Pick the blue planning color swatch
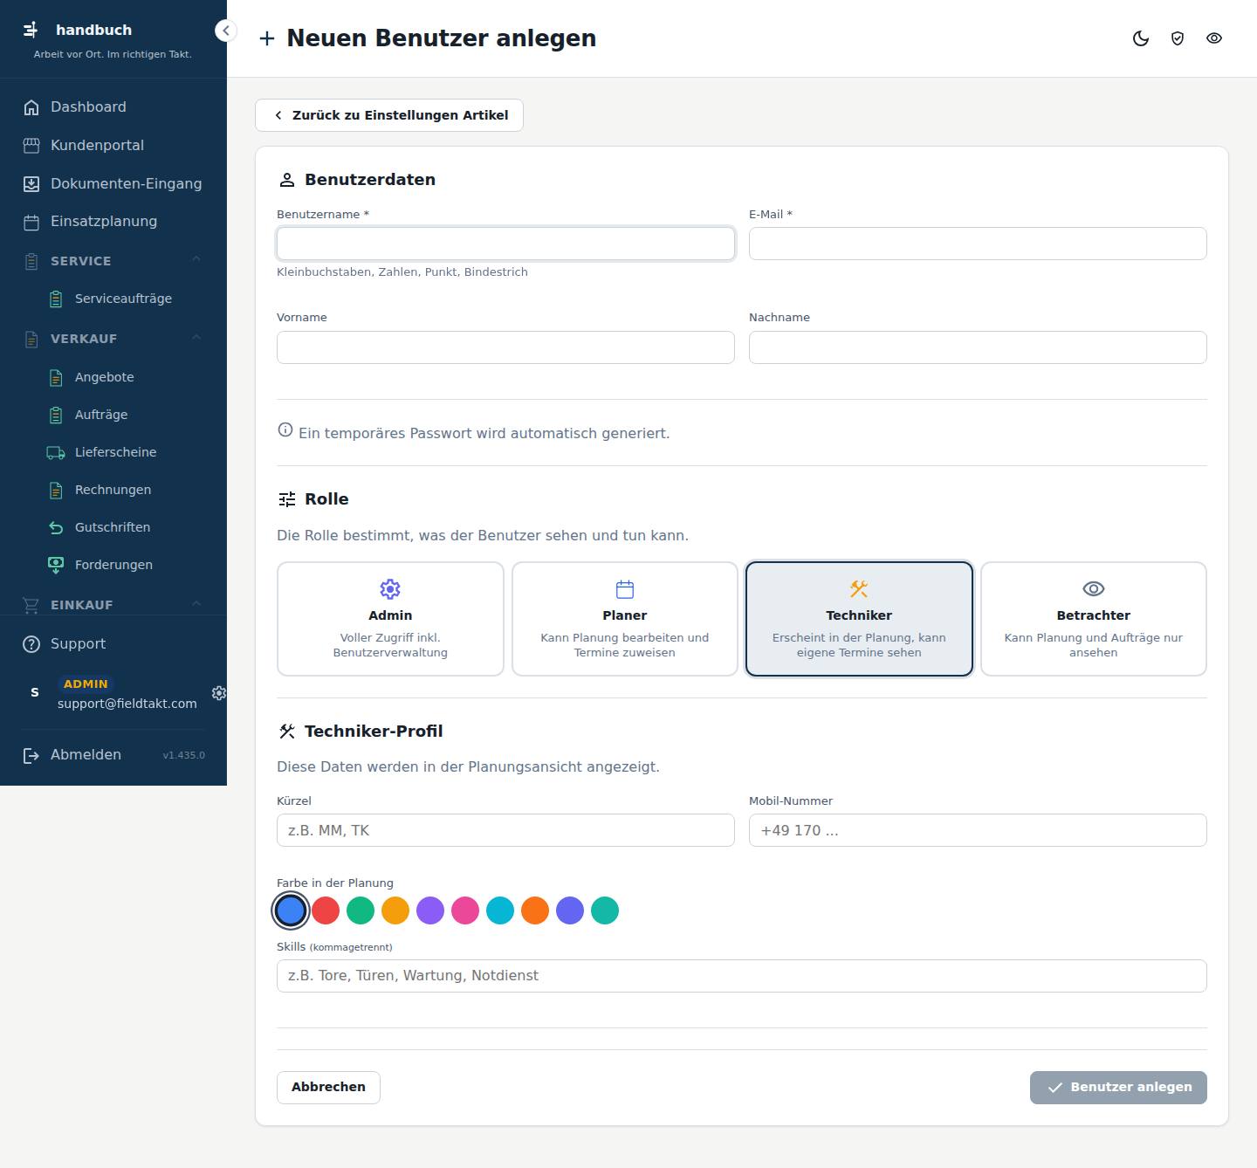The height and width of the screenshot is (1168, 1257). (291, 910)
